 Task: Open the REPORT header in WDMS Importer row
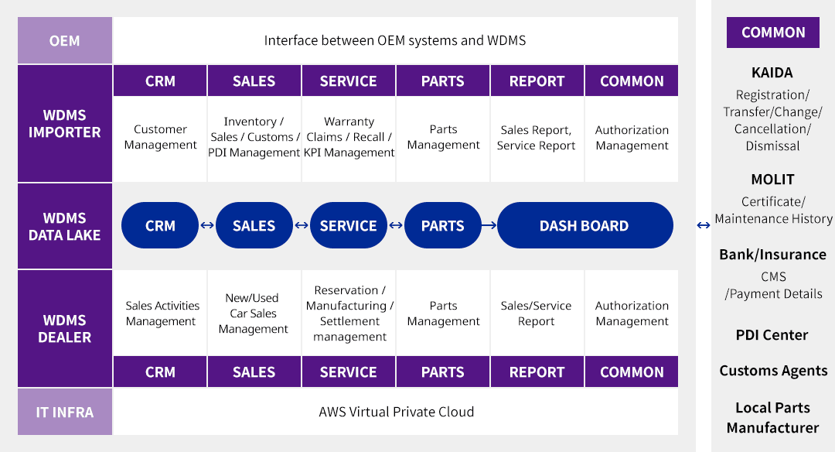537,81
